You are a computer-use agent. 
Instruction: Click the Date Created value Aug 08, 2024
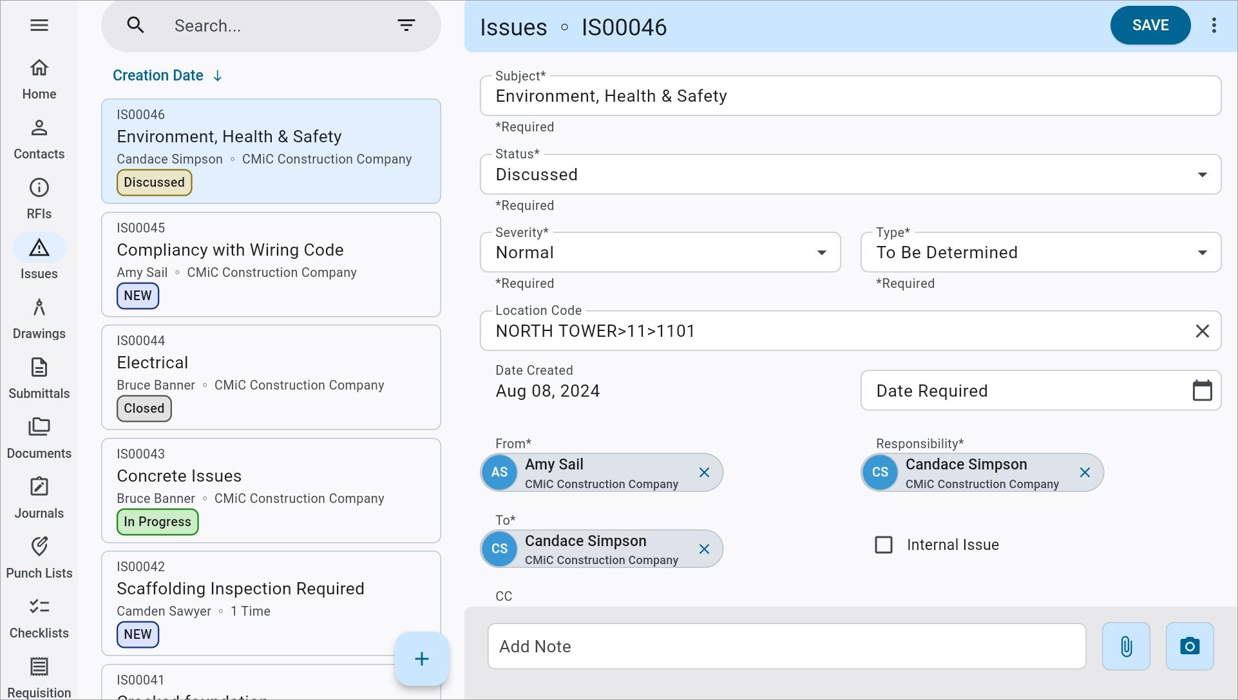point(548,391)
